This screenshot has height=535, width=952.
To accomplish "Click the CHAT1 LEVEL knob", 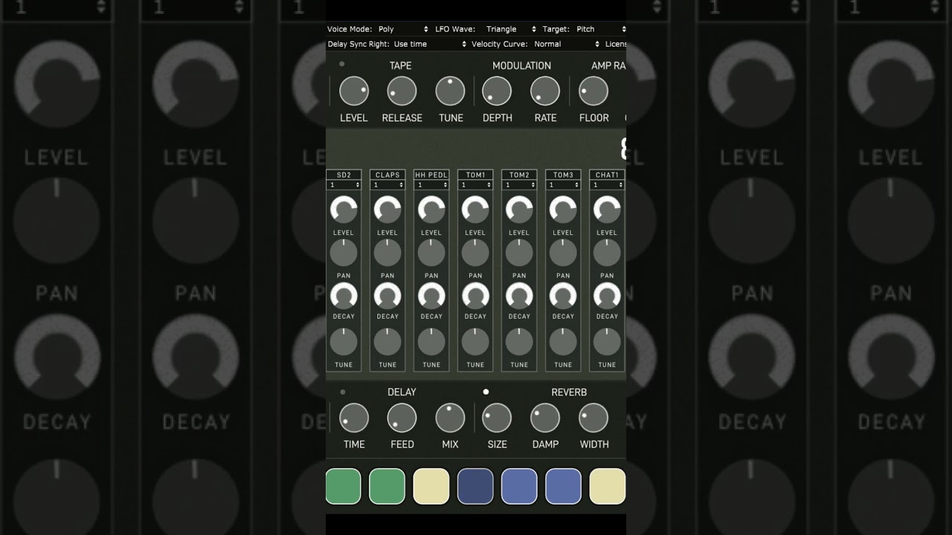I will click(x=607, y=210).
